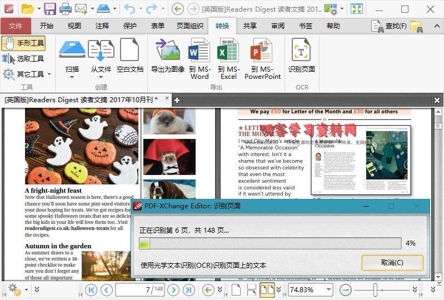This screenshot has width=444, height=300.
Task: Activate the Select tool (选取工具)
Action: click(23, 58)
